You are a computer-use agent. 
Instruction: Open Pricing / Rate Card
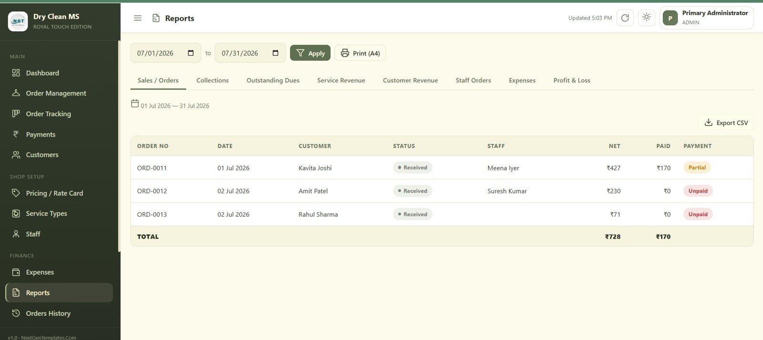[x=59, y=193]
